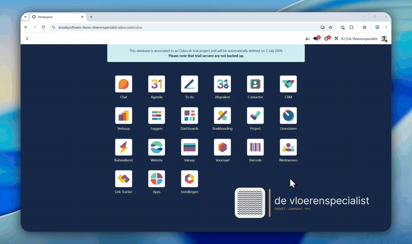Open the Afspraken app
412x244 pixels.
tap(222, 84)
